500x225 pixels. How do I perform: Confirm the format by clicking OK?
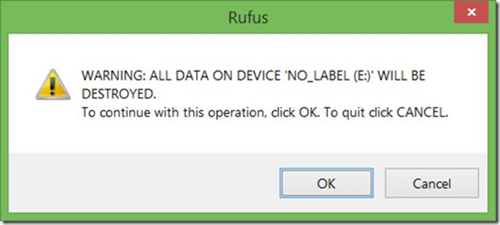pyautogui.click(x=326, y=183)
